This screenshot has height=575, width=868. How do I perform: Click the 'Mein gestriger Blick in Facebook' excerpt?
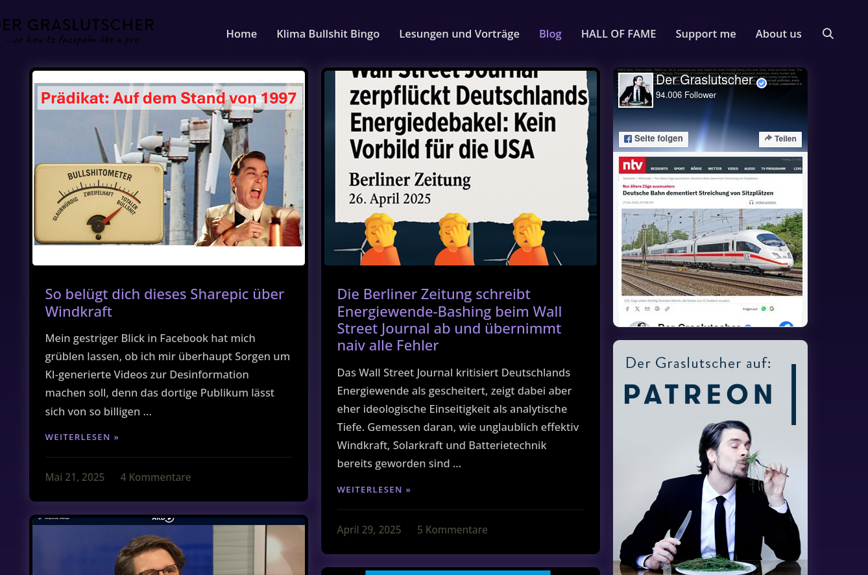[x=168, y=375]
